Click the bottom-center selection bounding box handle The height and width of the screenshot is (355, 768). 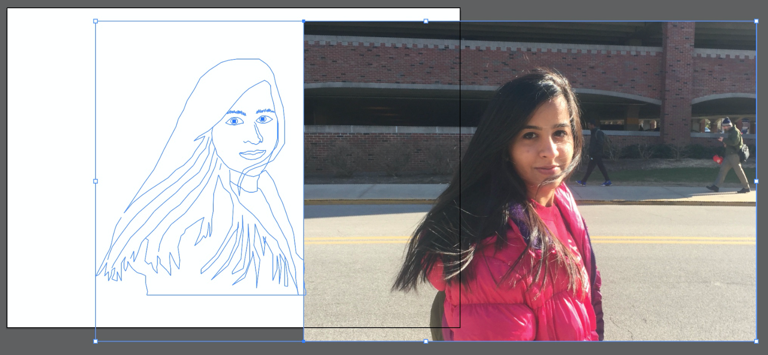pos(426,342)
